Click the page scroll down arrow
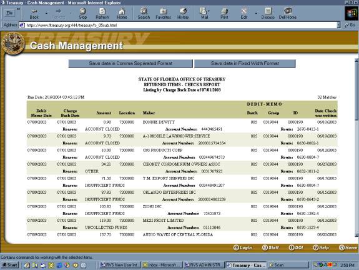The height and width of the screenshot is (270, 359). (357, 235)
